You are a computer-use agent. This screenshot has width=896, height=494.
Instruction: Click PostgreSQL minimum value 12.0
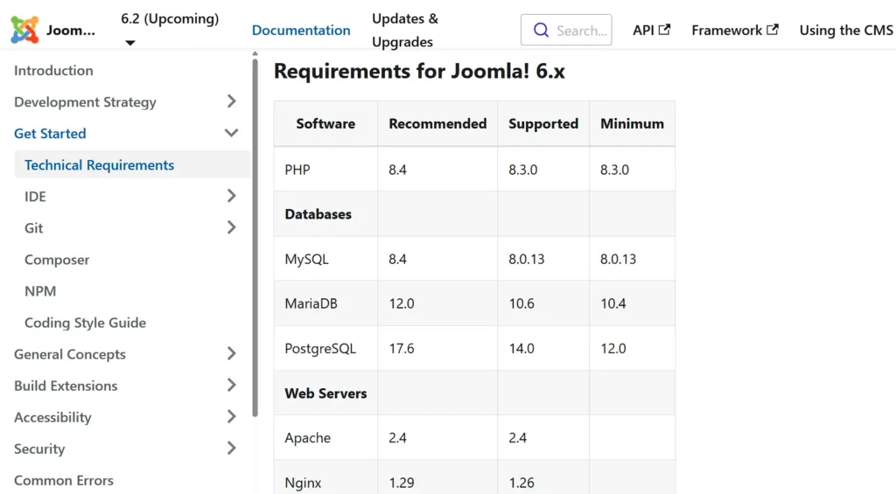[x=613, y=348]
